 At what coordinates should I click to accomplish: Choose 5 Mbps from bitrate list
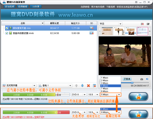tap(111, 86)
